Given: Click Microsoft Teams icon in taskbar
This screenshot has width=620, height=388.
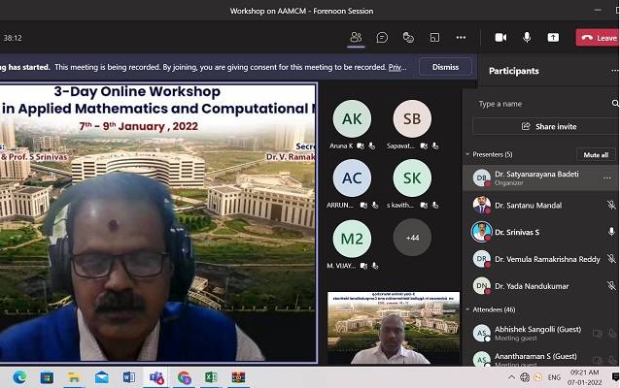Looking at the screenshot, I should (156, 376).
